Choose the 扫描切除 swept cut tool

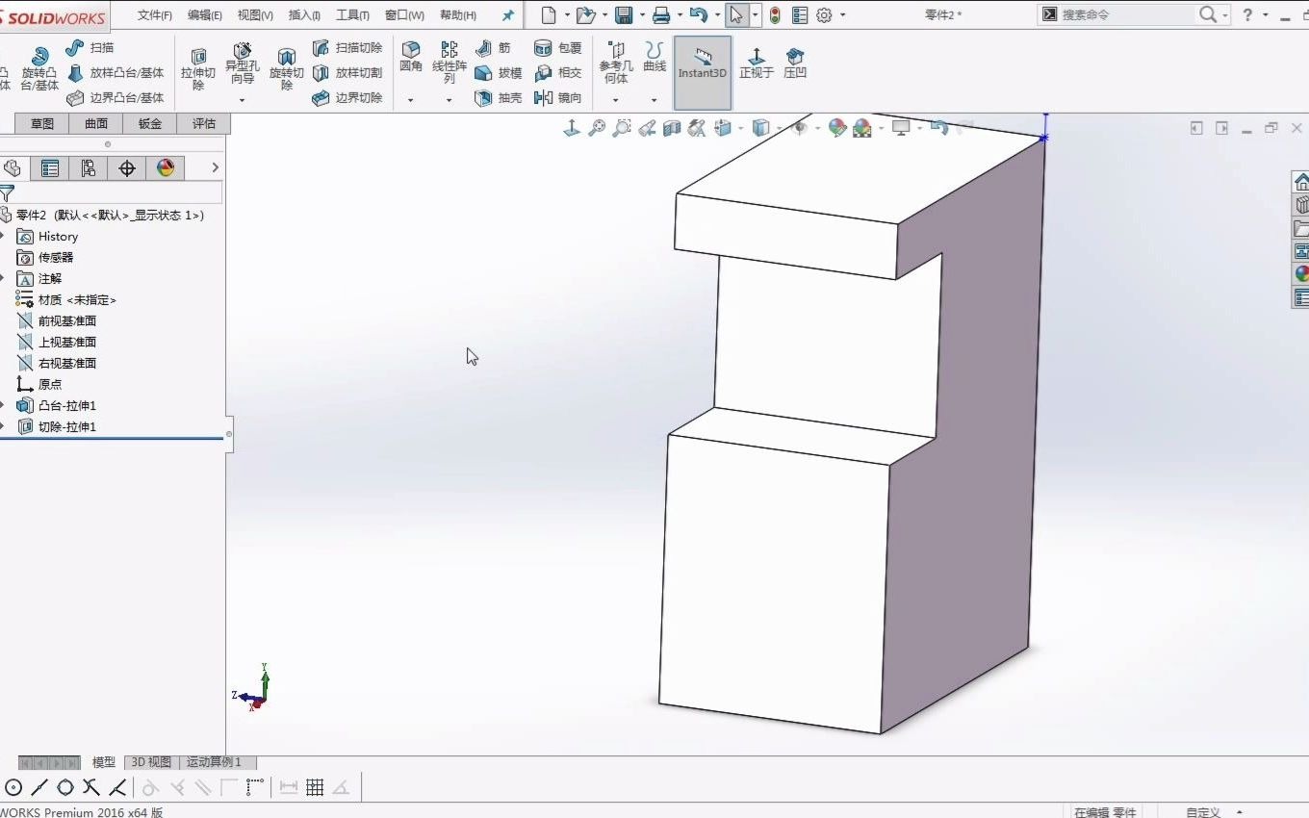347,47
